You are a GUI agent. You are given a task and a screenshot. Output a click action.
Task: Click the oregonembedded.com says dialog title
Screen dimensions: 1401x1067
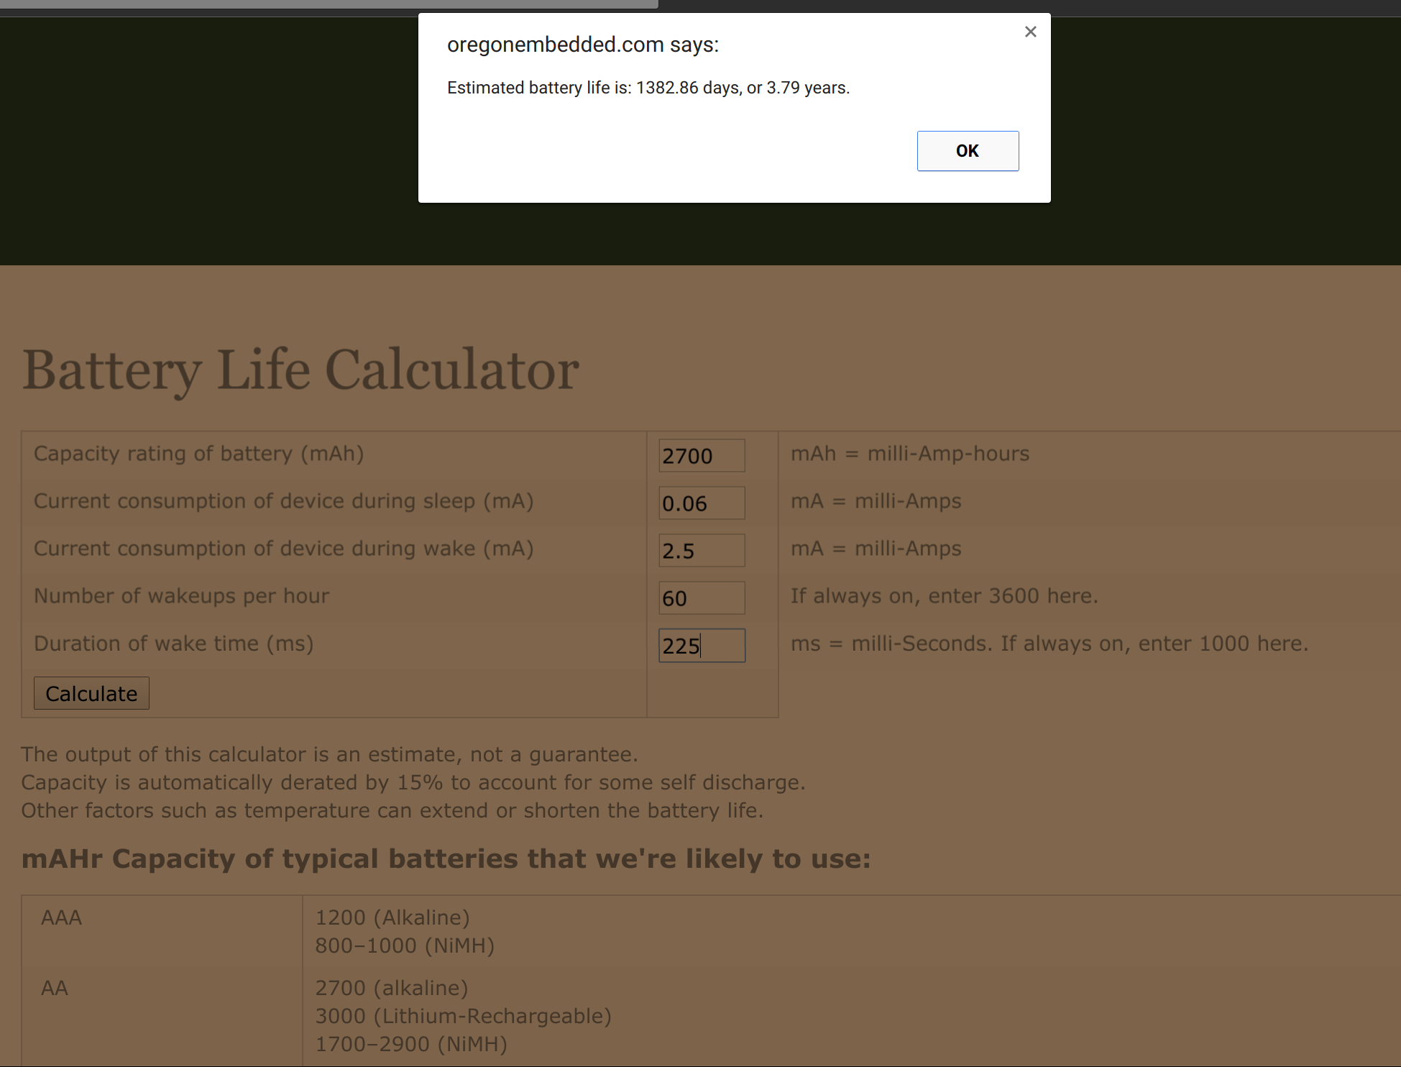[583, 44]
